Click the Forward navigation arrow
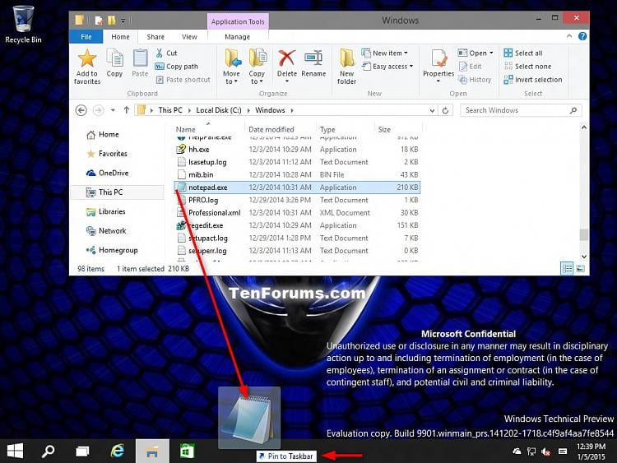 [98, 110]
